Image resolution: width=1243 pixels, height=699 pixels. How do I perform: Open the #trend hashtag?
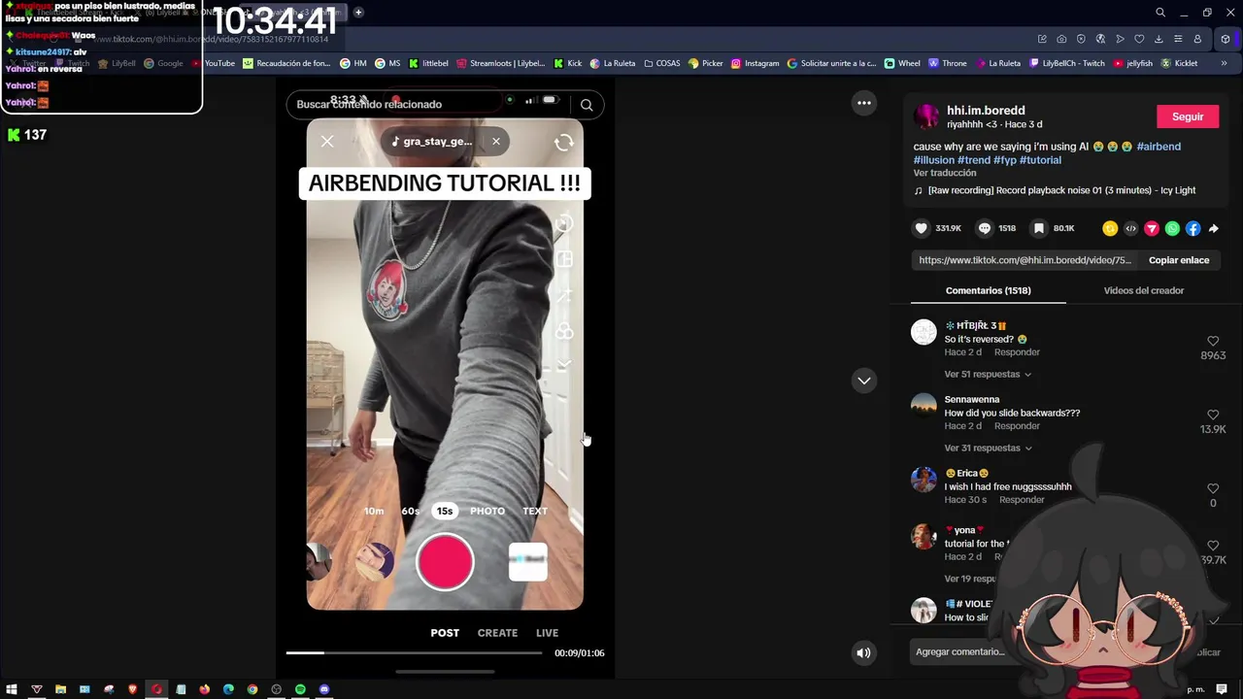(x=974, y=160)
